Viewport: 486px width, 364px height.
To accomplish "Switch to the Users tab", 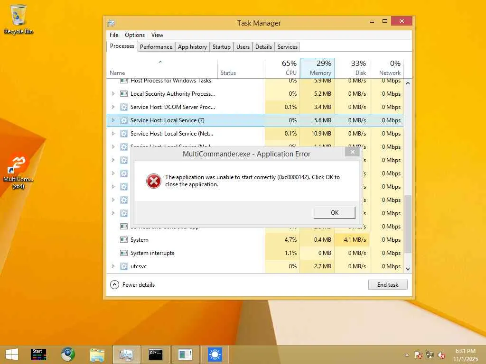I will 243,47.
